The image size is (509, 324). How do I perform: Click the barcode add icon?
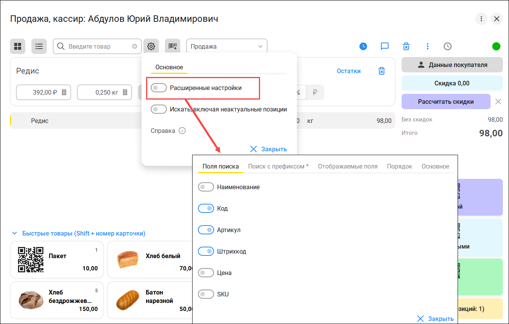[x=173, y=46]
